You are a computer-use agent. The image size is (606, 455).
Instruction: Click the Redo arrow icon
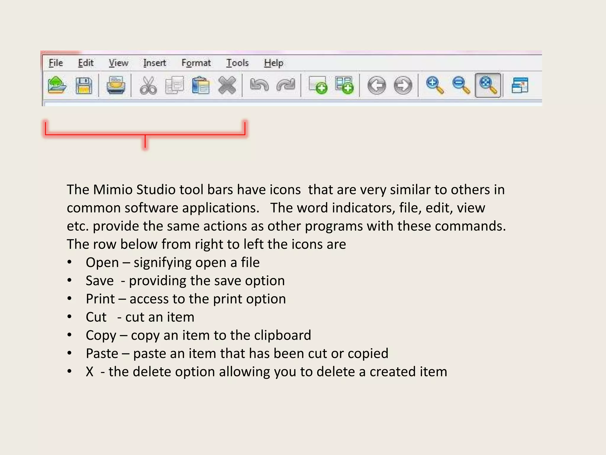(286, 85)
